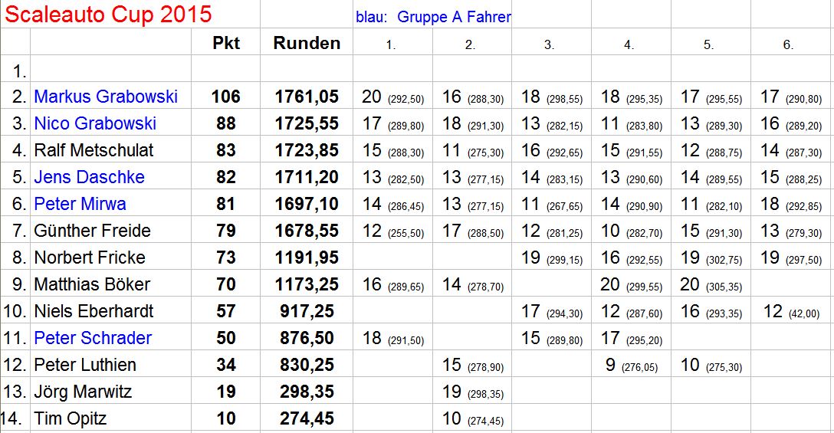
Task: Click the Scaleauto Cup 2015 title cell
Action: point(108,15)
